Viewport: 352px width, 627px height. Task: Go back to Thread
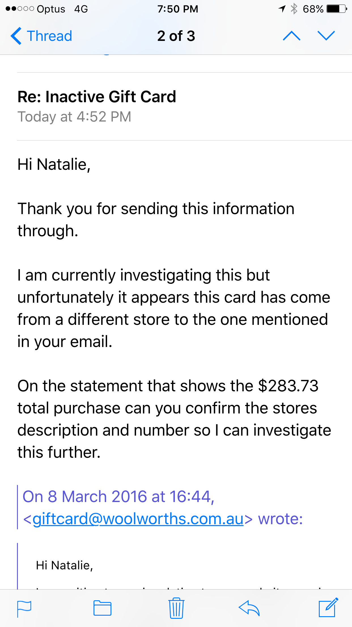pos(41,36)
